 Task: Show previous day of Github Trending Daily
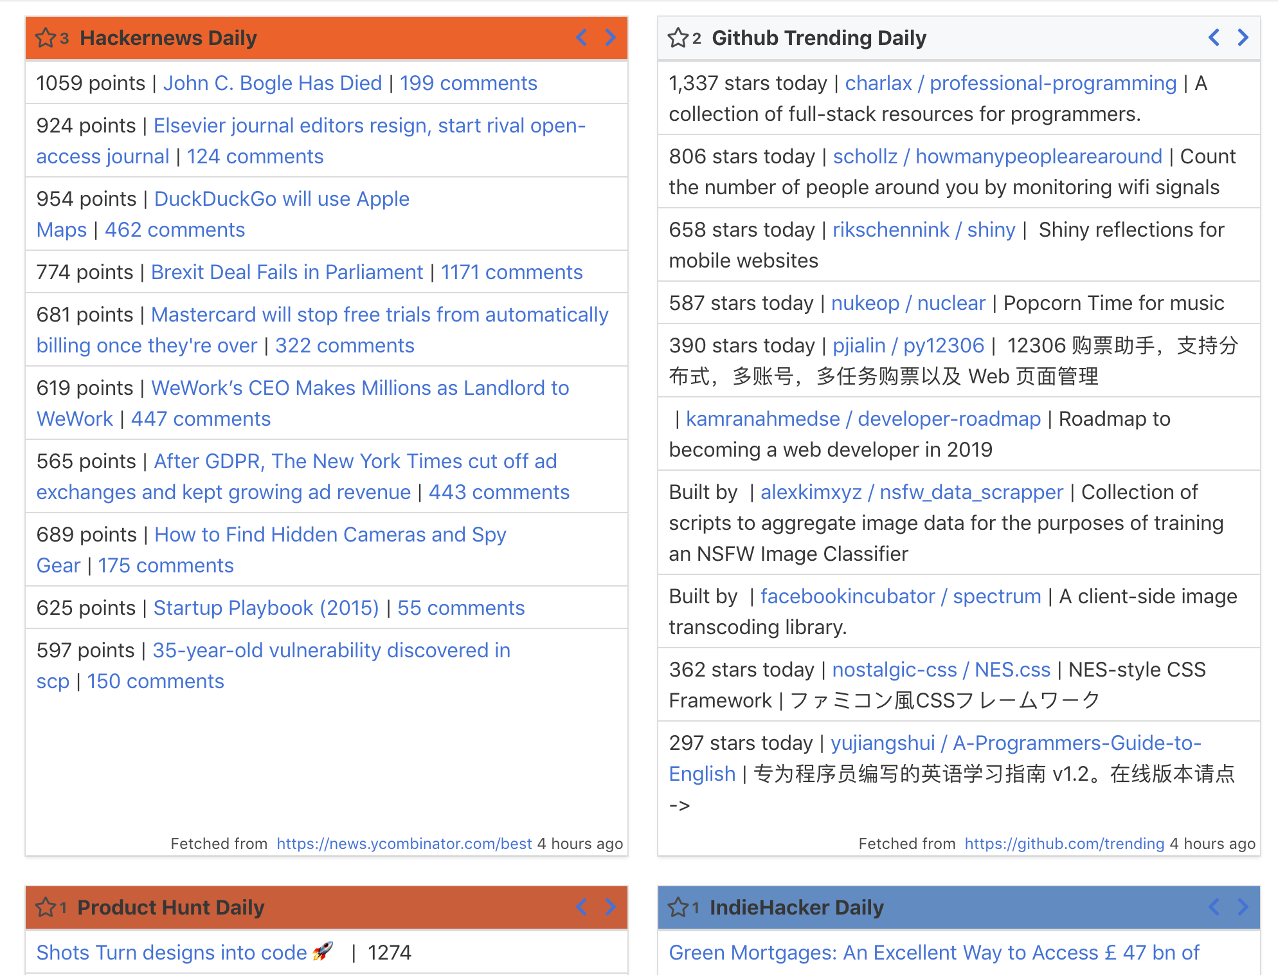[x=1214, y=37]
